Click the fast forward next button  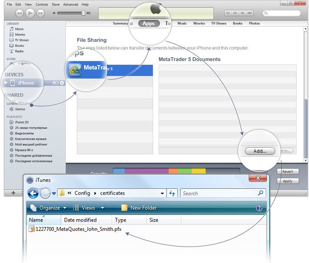pos(41,13)
